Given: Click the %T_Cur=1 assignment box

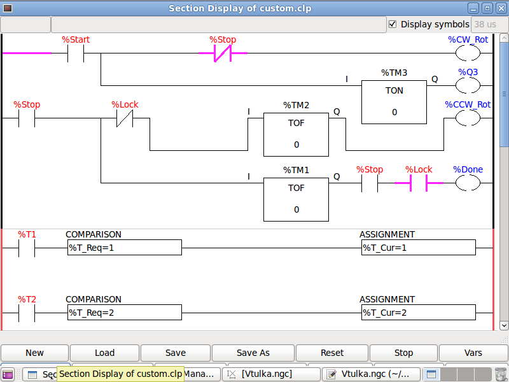Looking at the screenshot, I should click(419, 248).
